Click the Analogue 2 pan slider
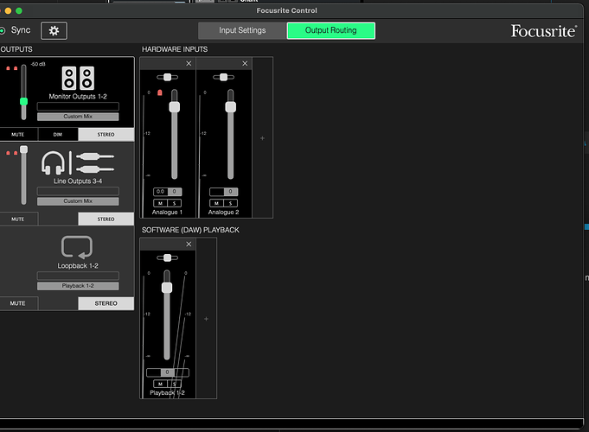Screen dimensions: 589x432 click(223, 77)
